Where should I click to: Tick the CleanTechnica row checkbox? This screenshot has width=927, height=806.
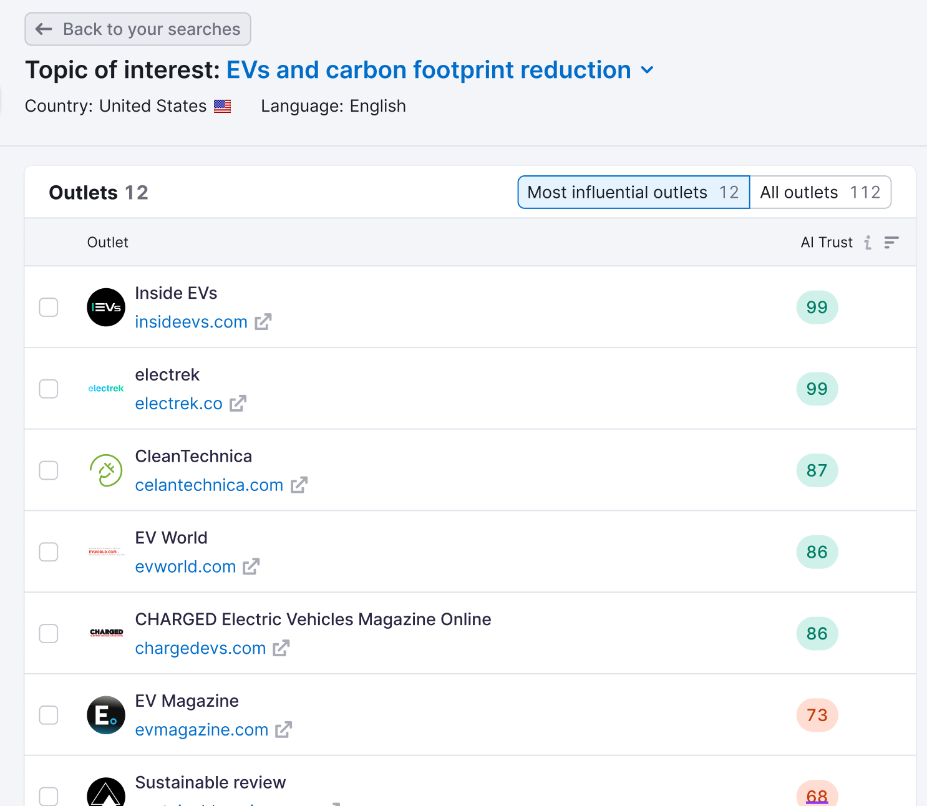tap(49, 470)
